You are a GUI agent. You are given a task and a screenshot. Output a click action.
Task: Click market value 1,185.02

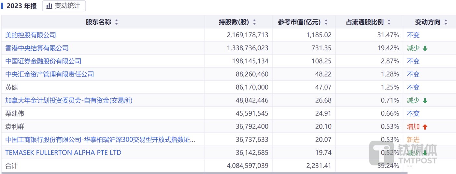319,35
